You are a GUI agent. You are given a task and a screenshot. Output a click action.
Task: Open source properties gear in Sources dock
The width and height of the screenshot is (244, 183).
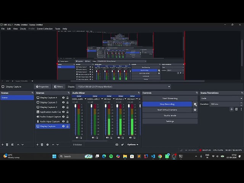pos(47,144)
